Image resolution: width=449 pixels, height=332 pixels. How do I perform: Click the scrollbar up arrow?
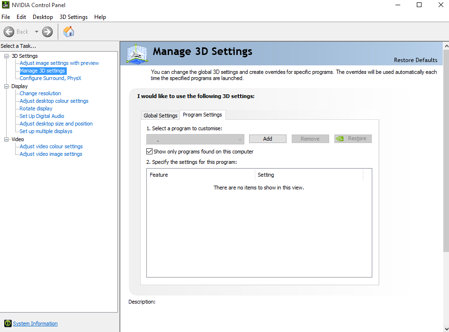[x=446, y=46]
